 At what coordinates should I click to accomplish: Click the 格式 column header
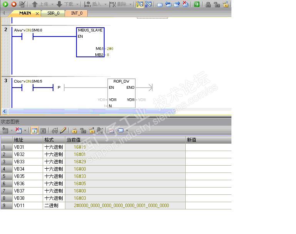pos(54,140)
